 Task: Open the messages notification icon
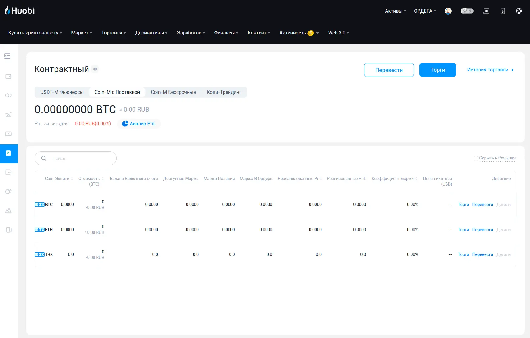pos(486,11)
